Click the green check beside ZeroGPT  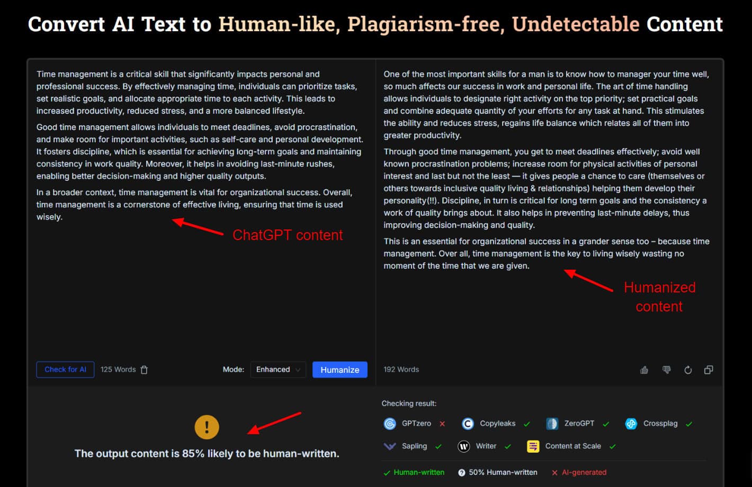click(x=606, y=424)
